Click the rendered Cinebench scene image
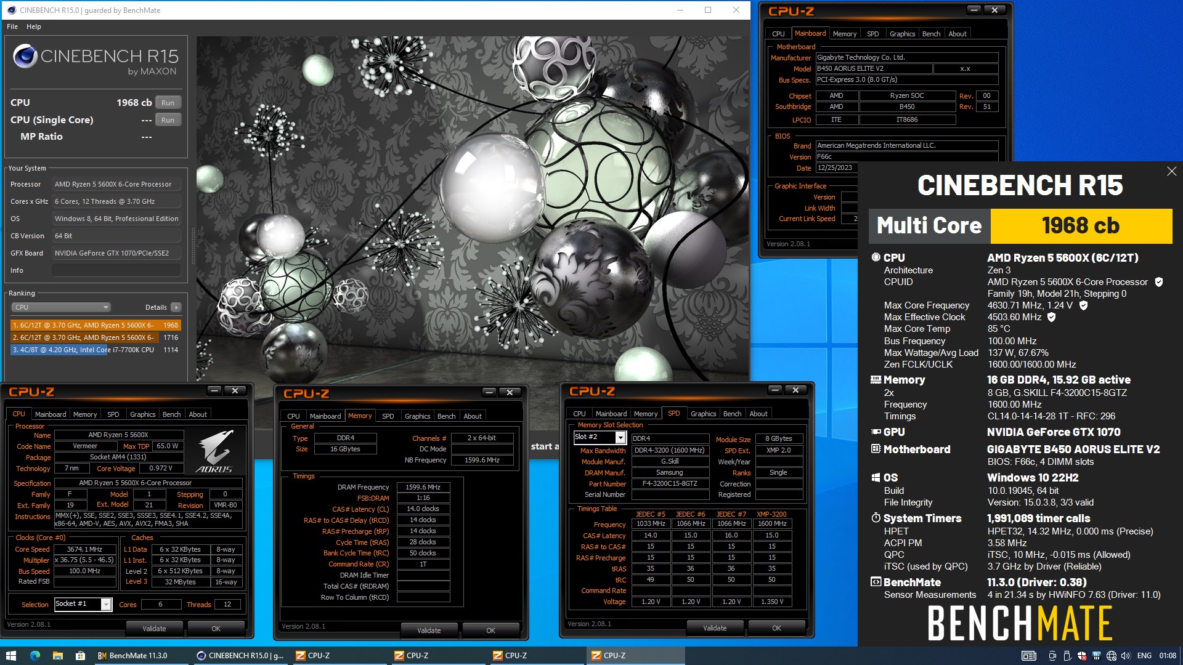The image size is (1183, 665). coord(473,208)
